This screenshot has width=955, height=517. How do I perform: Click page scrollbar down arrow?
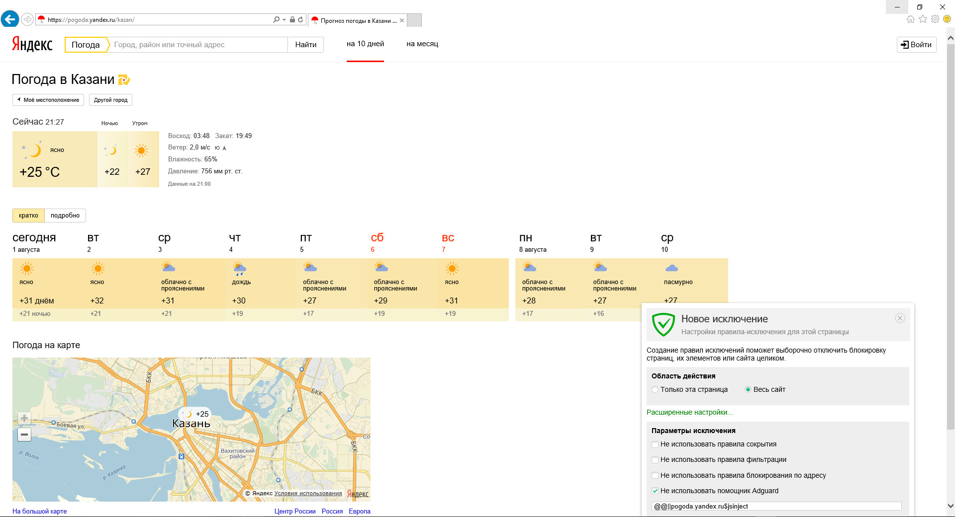click(x=950, y=506)
